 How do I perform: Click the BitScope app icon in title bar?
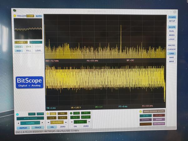click(x=15, y=11)
